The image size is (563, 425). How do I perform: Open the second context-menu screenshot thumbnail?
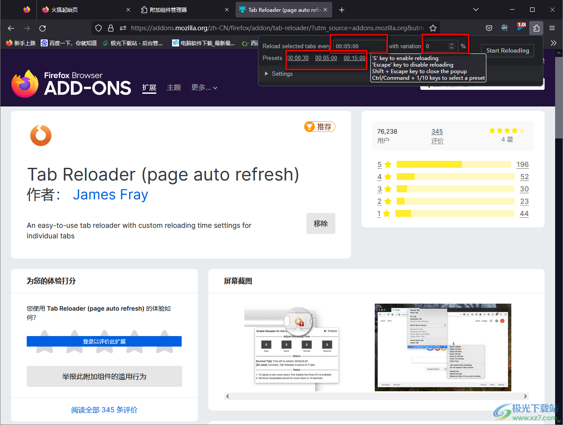(x=443, y=347)
